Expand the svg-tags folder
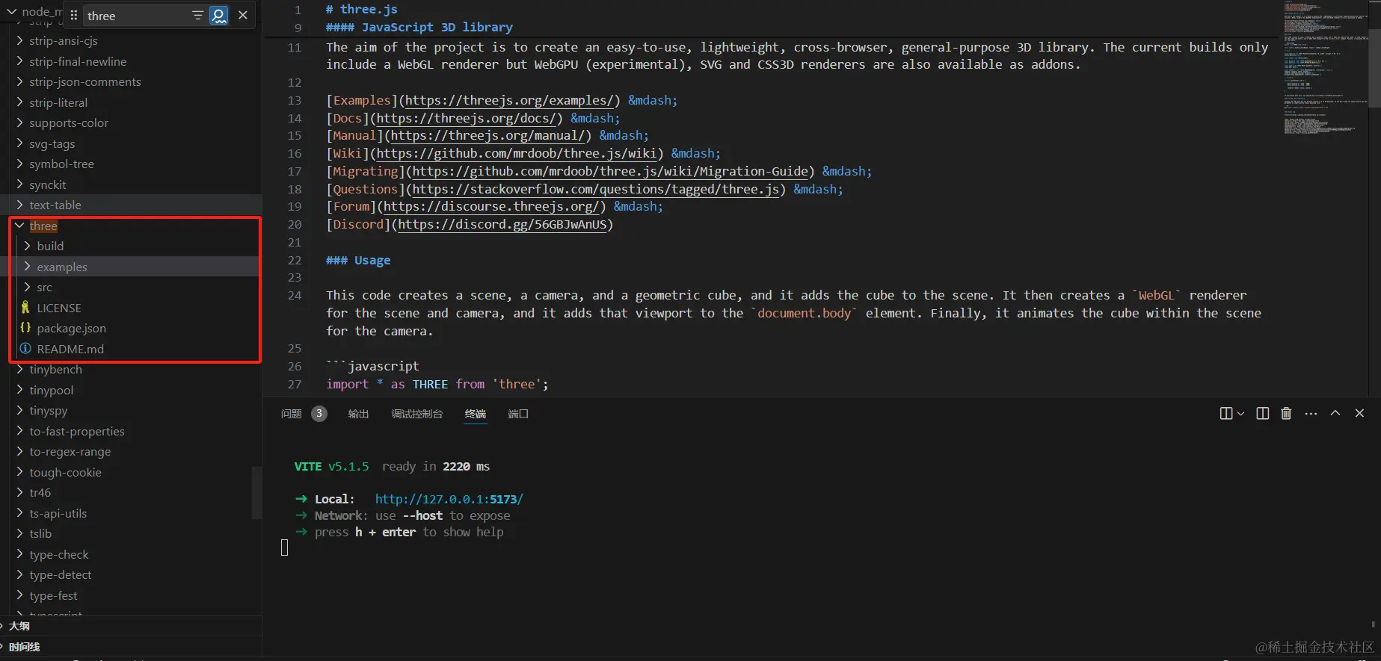Screen dimensions: 1381x661 point(19,143)
